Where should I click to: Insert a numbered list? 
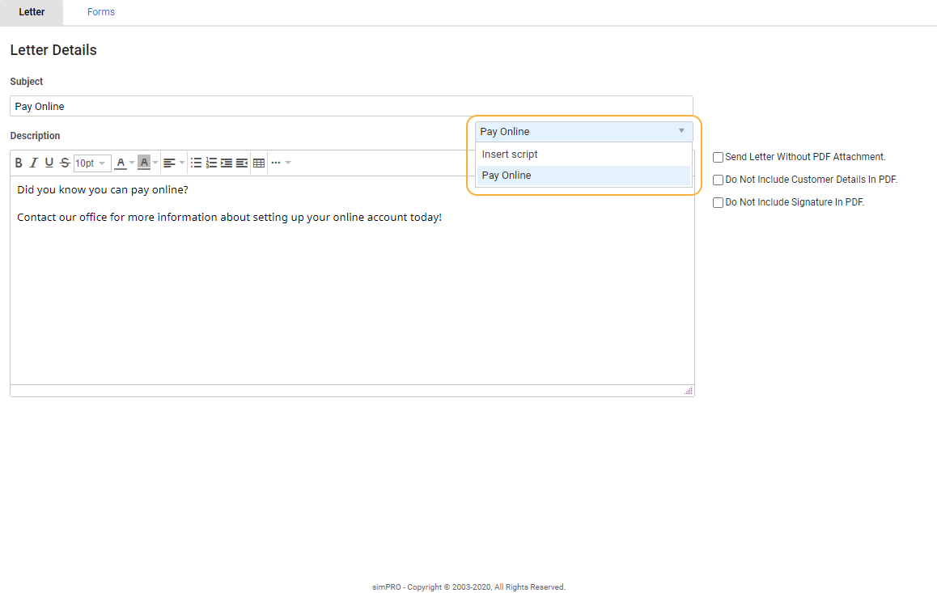211,163
